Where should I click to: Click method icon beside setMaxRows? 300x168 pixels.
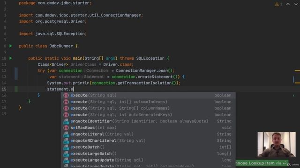point(66,127)
